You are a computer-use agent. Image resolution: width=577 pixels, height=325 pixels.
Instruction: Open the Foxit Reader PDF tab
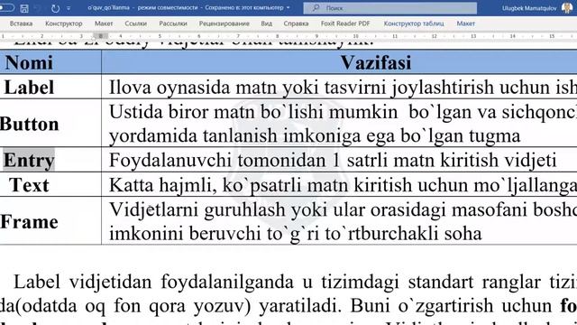[345, 23]
